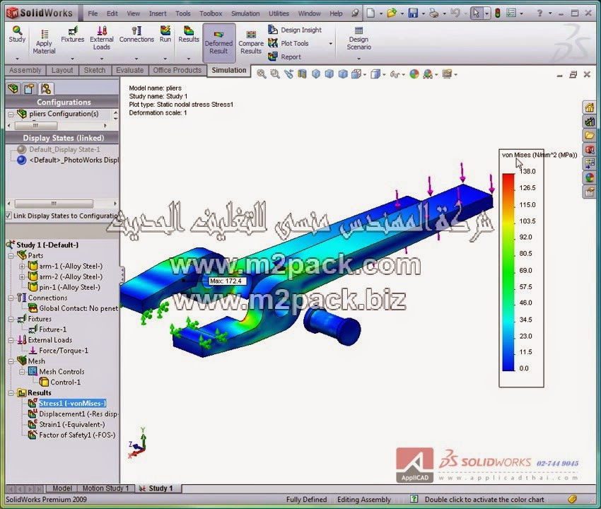Select Force/Torque-1 load item
The height and width of the screenshot is (509, 601).
point(63,351)
